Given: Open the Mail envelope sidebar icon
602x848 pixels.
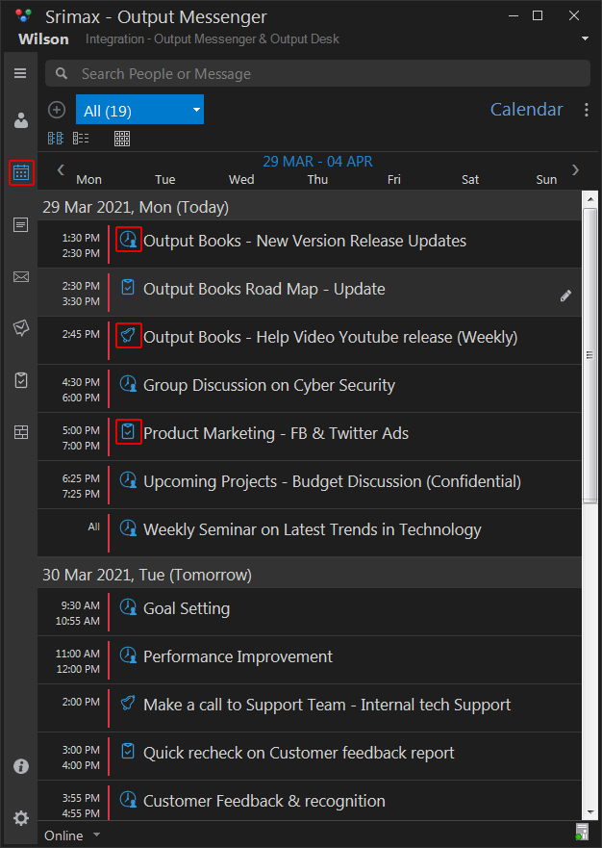Looking at the screenshot, I should pos(20,277).
